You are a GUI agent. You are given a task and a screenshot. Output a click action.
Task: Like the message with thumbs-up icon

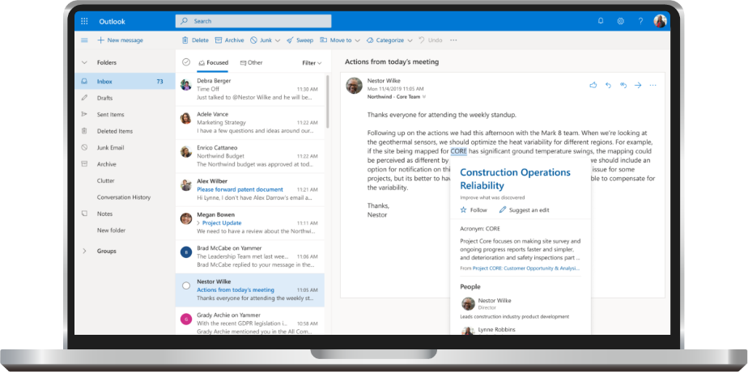[x=593, y=85]
